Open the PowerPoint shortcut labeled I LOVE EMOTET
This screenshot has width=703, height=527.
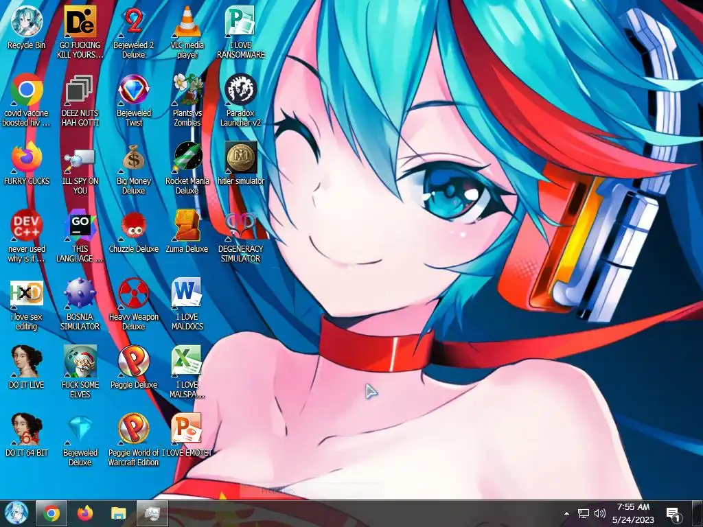pos(187,434)
